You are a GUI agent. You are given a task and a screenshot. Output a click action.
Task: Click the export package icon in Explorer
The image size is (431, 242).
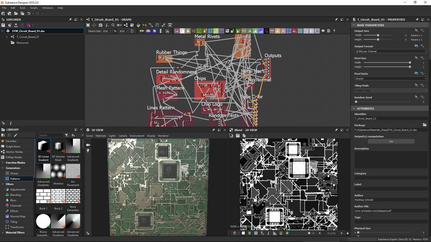click(16, 25)
